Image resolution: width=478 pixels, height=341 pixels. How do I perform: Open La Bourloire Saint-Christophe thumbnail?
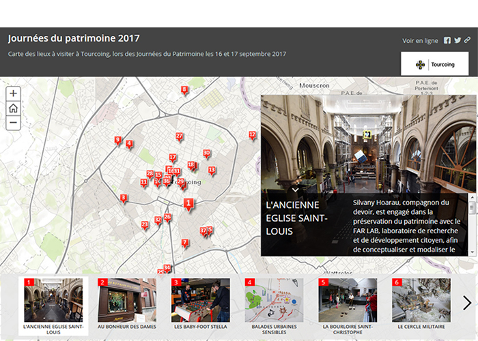click(348, 306)
